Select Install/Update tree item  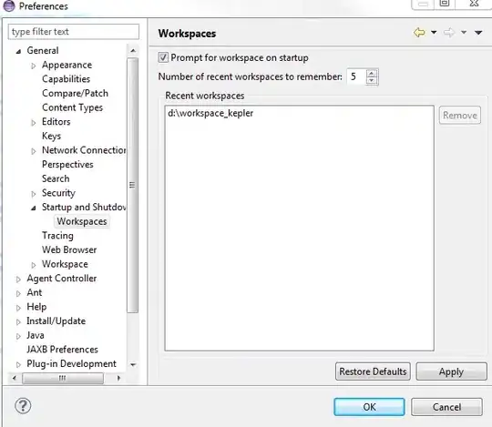[56, 321]
